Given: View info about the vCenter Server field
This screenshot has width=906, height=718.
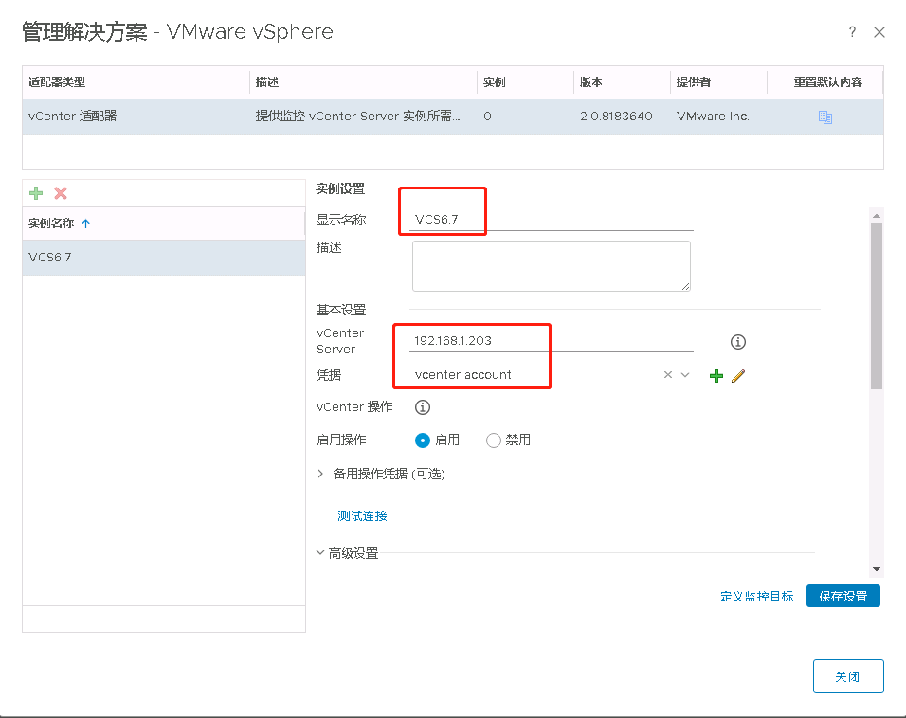Looking at the screenshot, I should [x=738, y=342].
